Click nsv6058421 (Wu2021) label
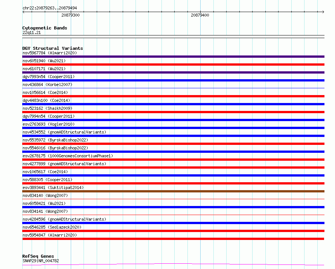335x269 pixels. tap(44, 203)
